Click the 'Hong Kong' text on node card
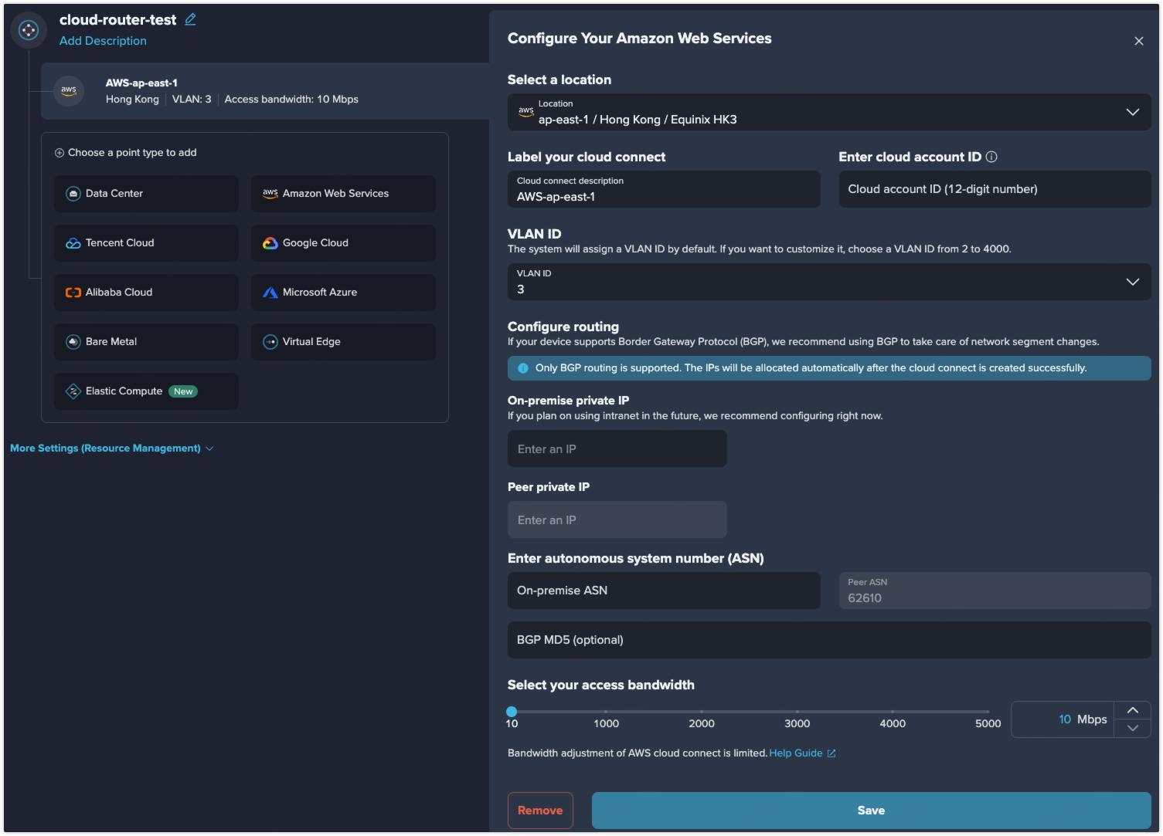 pos(132,100)
